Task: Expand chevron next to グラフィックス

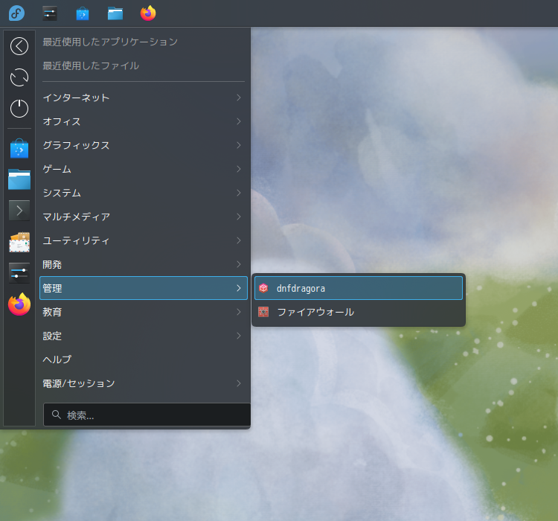Action: coord(239,145)
